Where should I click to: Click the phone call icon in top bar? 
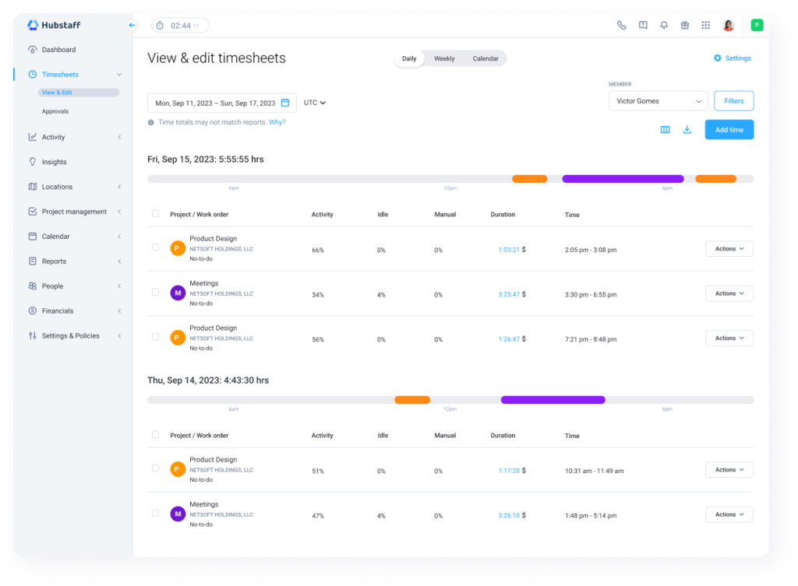pyautogui.click(x=621, y=25)
